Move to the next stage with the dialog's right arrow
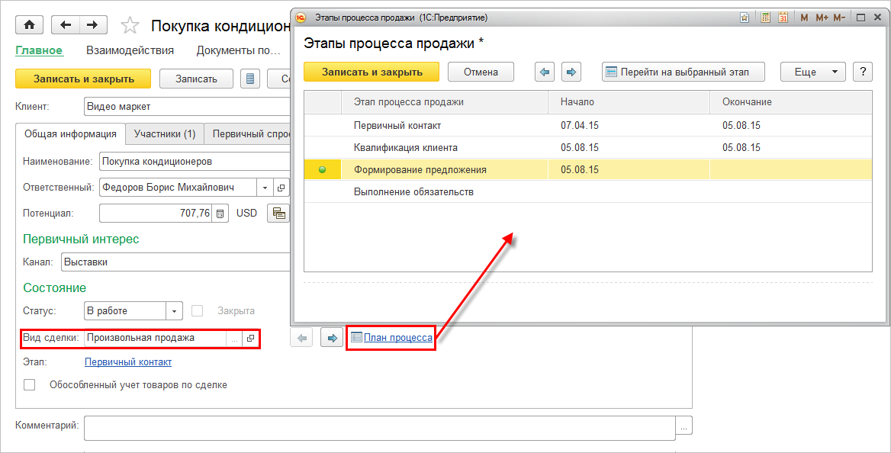This screenshot has width=891, height=453. click(x=571, y=72)
